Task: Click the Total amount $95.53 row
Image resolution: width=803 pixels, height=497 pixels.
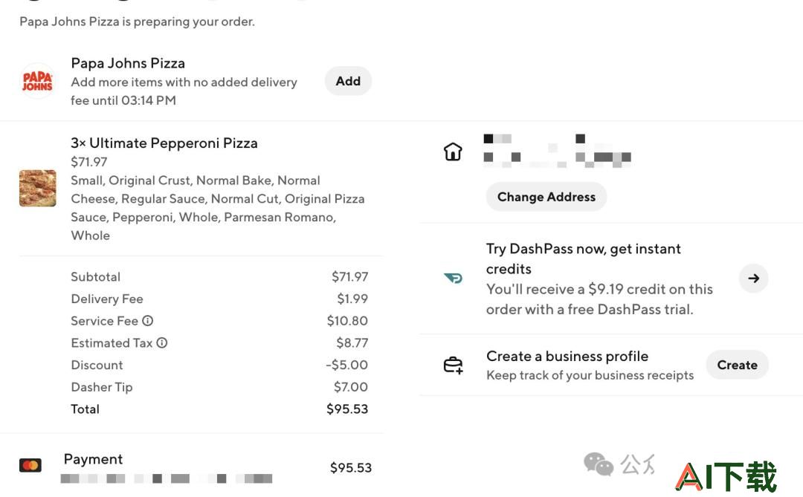Action: (219, 409)
